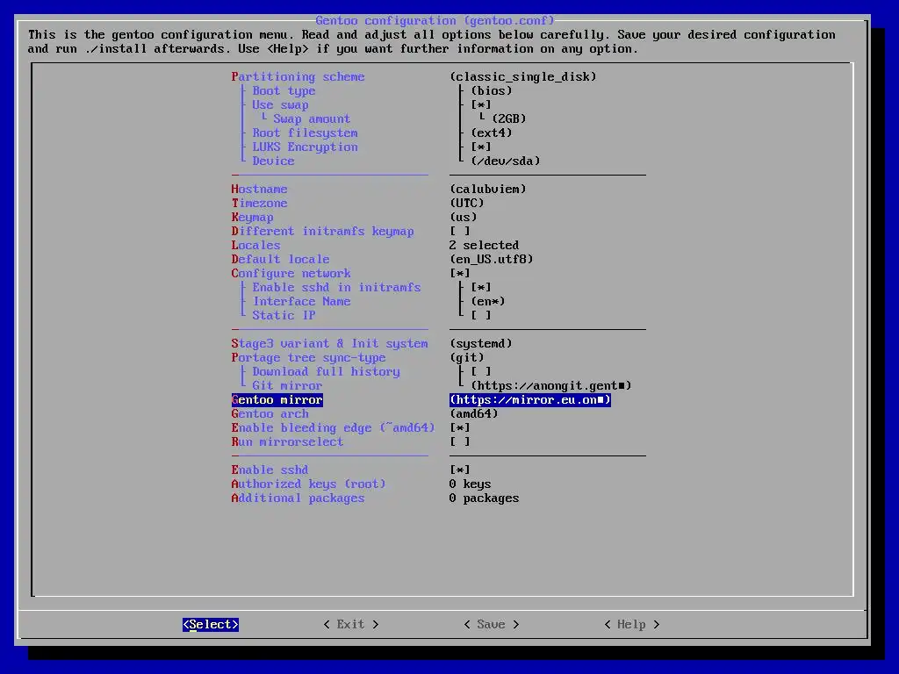Viewport: 899px width, 674px height.
Task: Toggle the bleeding edge checkbox value
Action: (460, 427)
